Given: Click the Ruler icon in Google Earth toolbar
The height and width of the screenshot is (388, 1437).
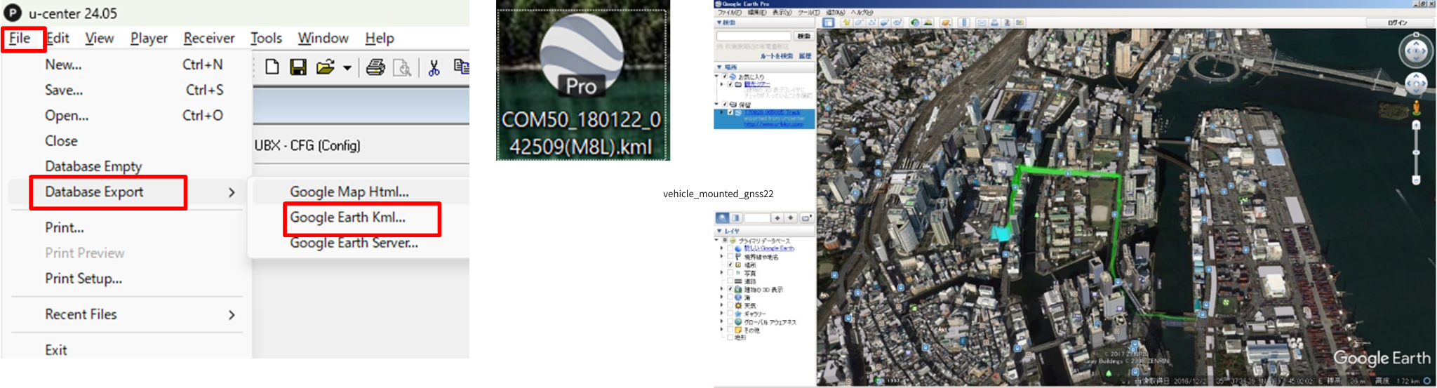Looking at the screenshot, I should click(x=964, y=22).
